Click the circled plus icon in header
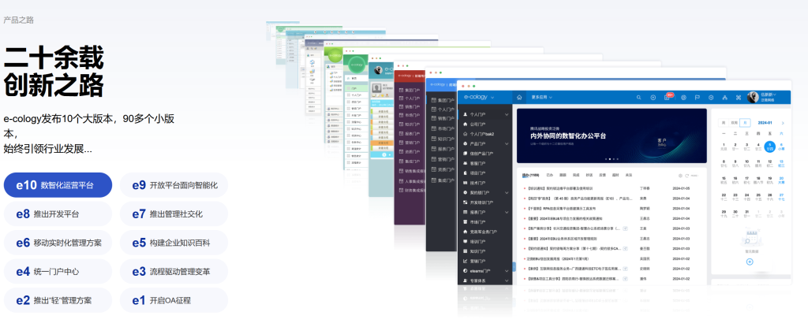The width and height of the screenshot is (808, 323). (653, 97)
